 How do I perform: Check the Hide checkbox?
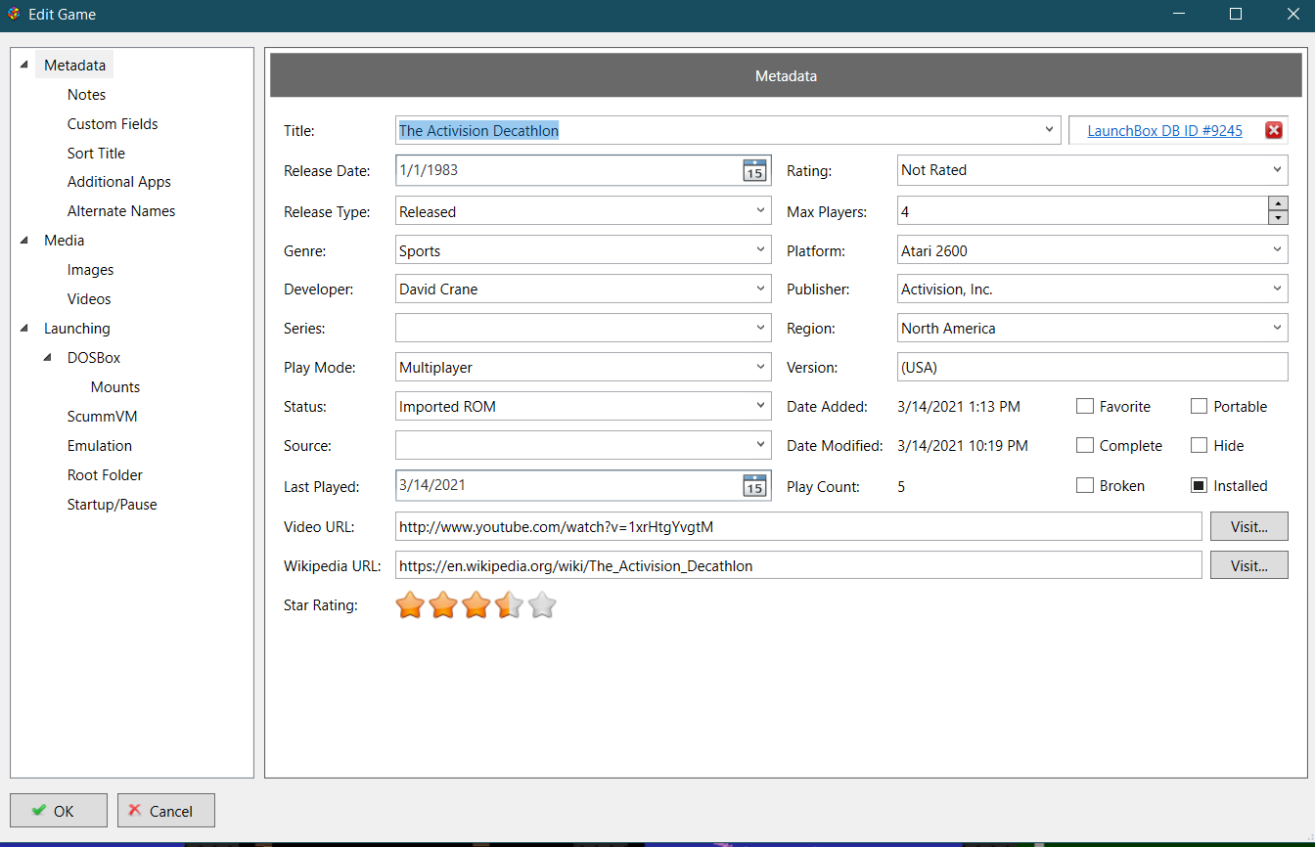tap(1199, 445)
